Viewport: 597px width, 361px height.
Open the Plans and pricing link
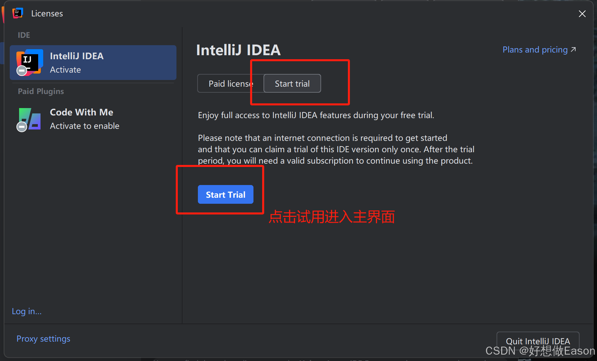pos(539,50)
